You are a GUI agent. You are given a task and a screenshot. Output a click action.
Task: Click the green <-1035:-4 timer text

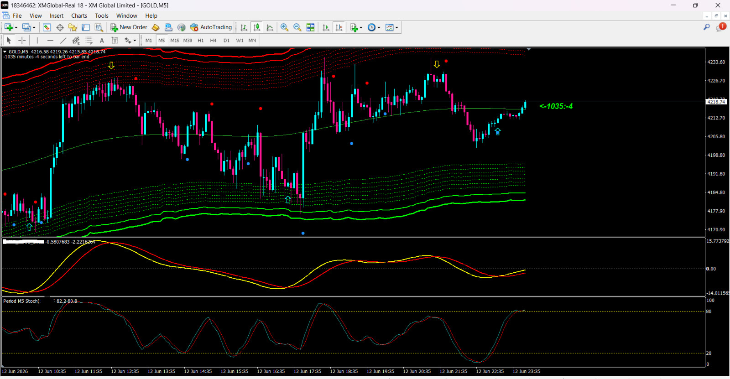point(556,106)
